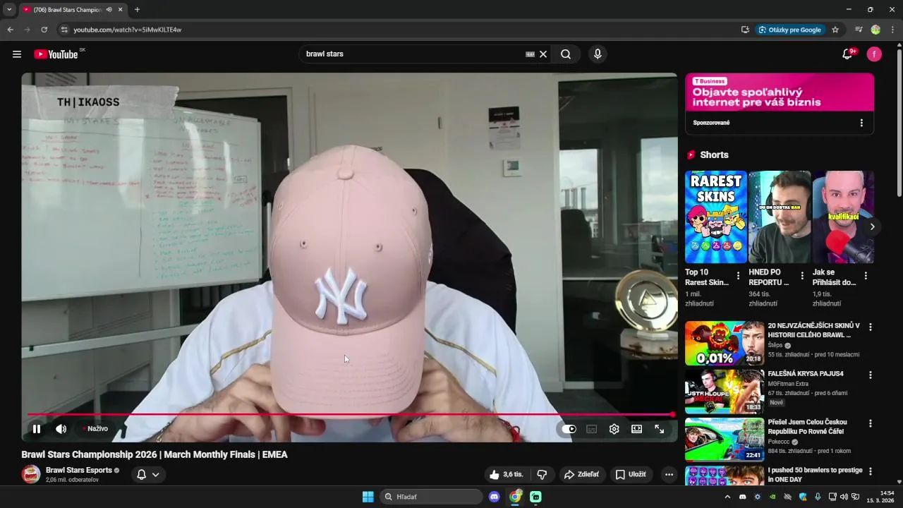Click the address bar URL
Image resolution: width=903 pixels, height=508 pixels.
tap(128, 30)
